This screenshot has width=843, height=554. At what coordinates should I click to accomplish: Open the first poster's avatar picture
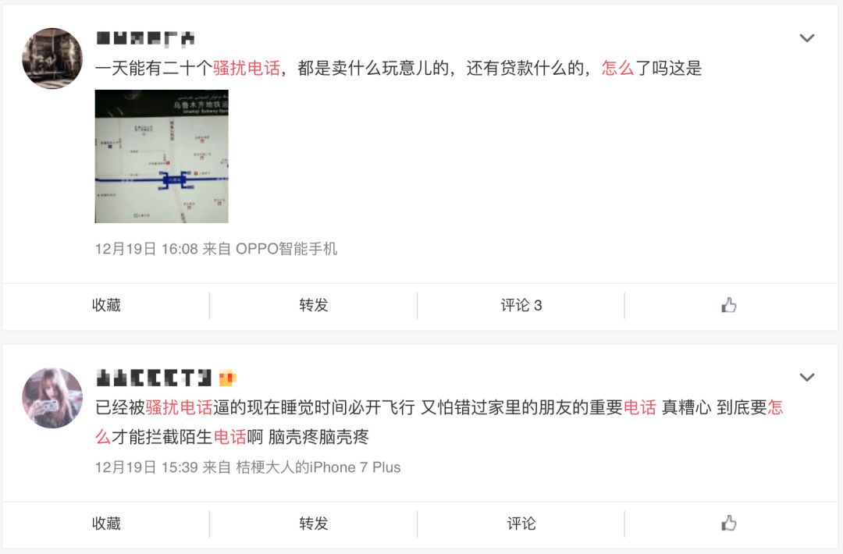point(52,59)
